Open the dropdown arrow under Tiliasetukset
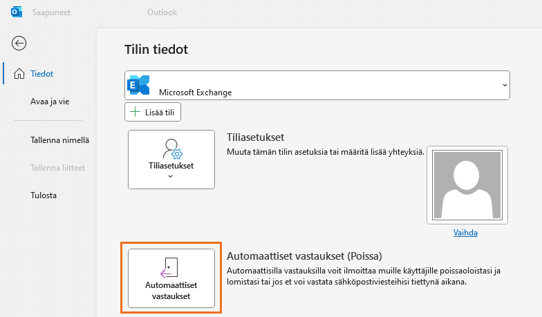 171,177
